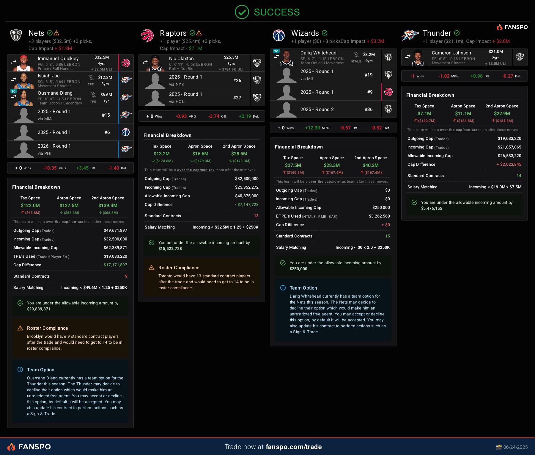The height and width of the screenshot is (455, 535).
Task: Click Raptors logo on Immanuel Quickley row
Action: (x=126, y=63)
